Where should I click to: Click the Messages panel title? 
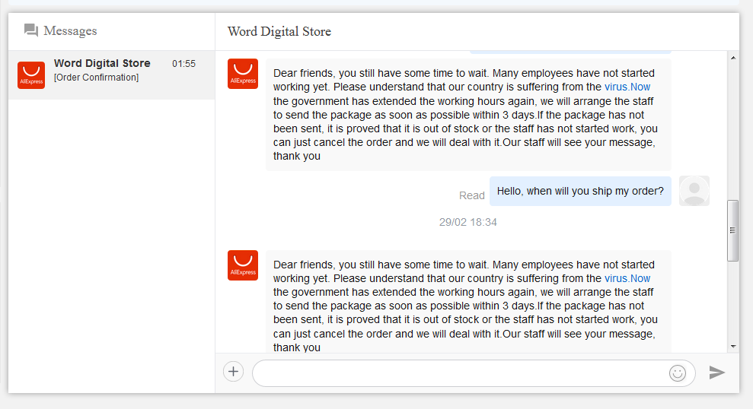point(70,30)
